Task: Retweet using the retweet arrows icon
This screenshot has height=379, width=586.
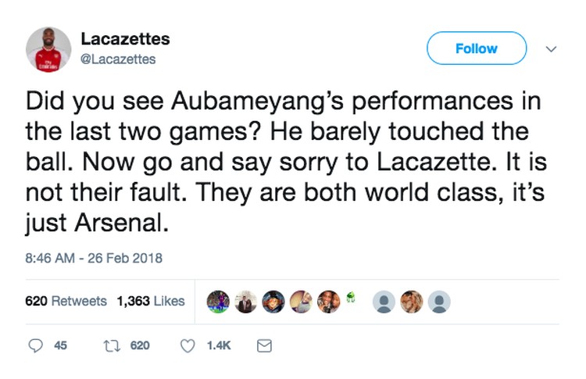Action: (x=110, y=345)
